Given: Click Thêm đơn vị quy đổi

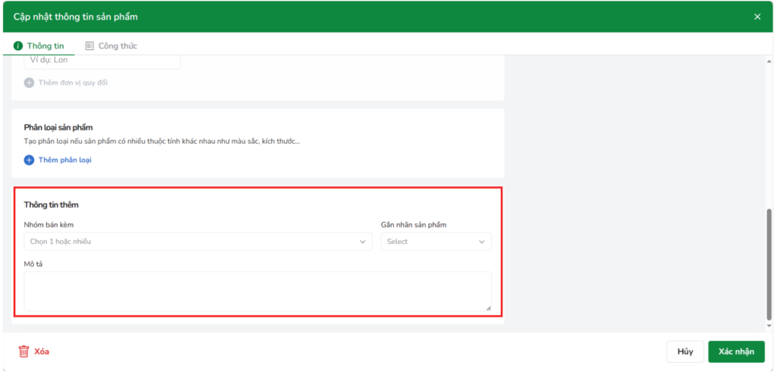Looking at the screenshot, I should 73,83.
